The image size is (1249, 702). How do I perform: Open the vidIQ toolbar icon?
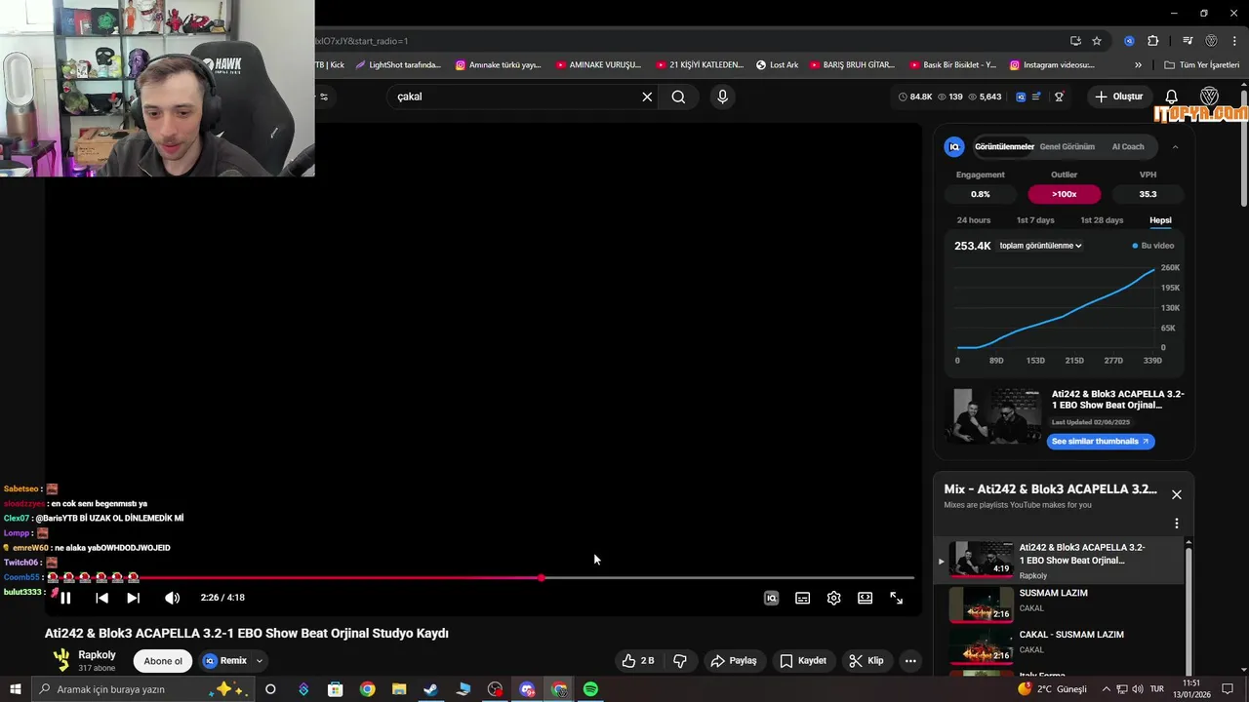(1021, 97)
